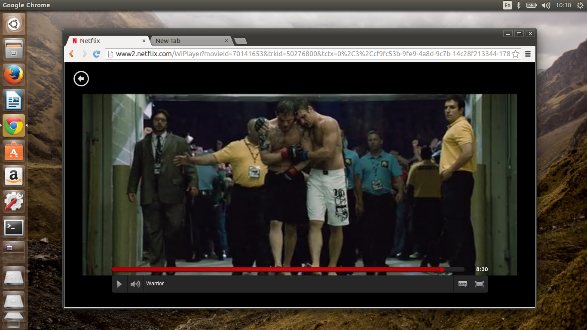
Task: Go back in Chrome browser
Action: pos(72,54)
